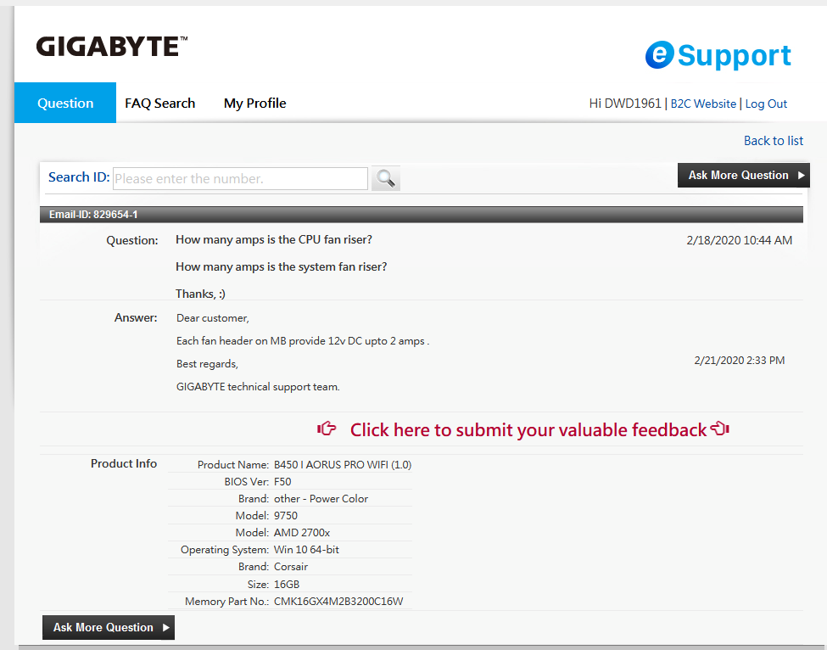
Task: Open the Question tab
Action: coord(65,104)
